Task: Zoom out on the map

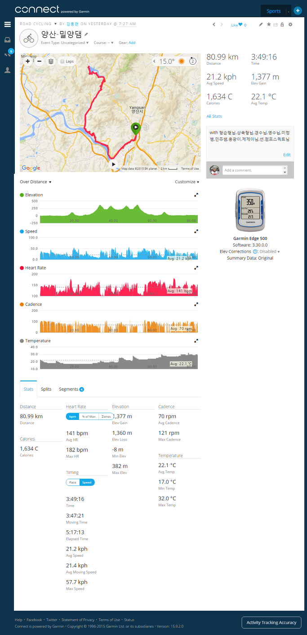Action: tap(39, 61)
